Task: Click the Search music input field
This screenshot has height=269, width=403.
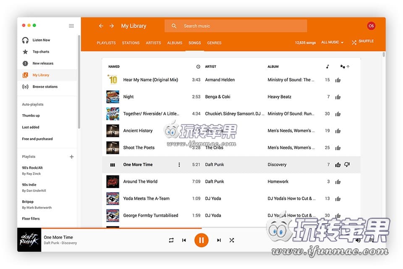Action: pyautogui.click(x=236, y=26)
